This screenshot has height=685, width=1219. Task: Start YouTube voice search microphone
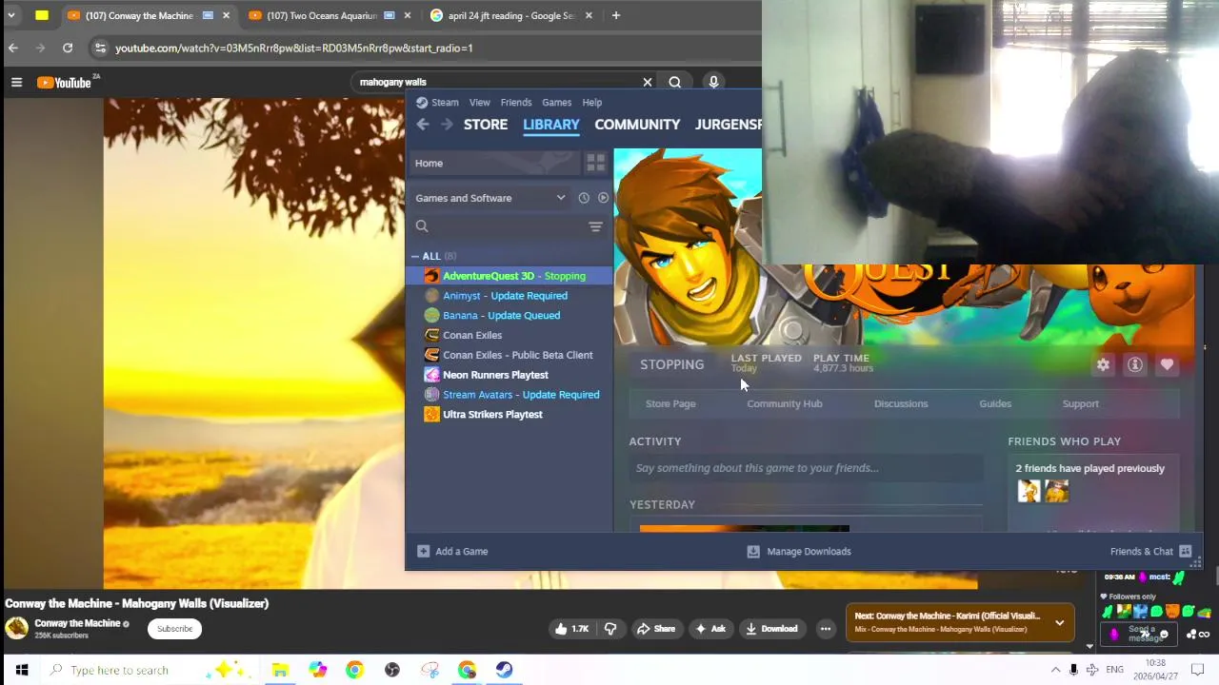(713, 82)
